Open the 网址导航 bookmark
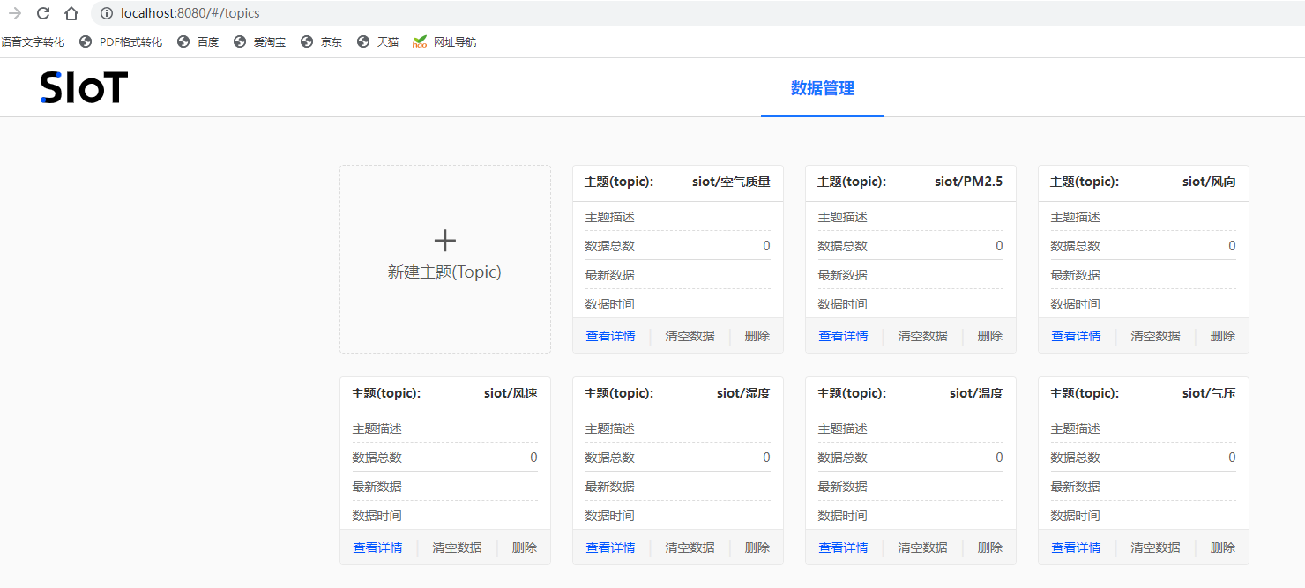 tap(445, 41)
